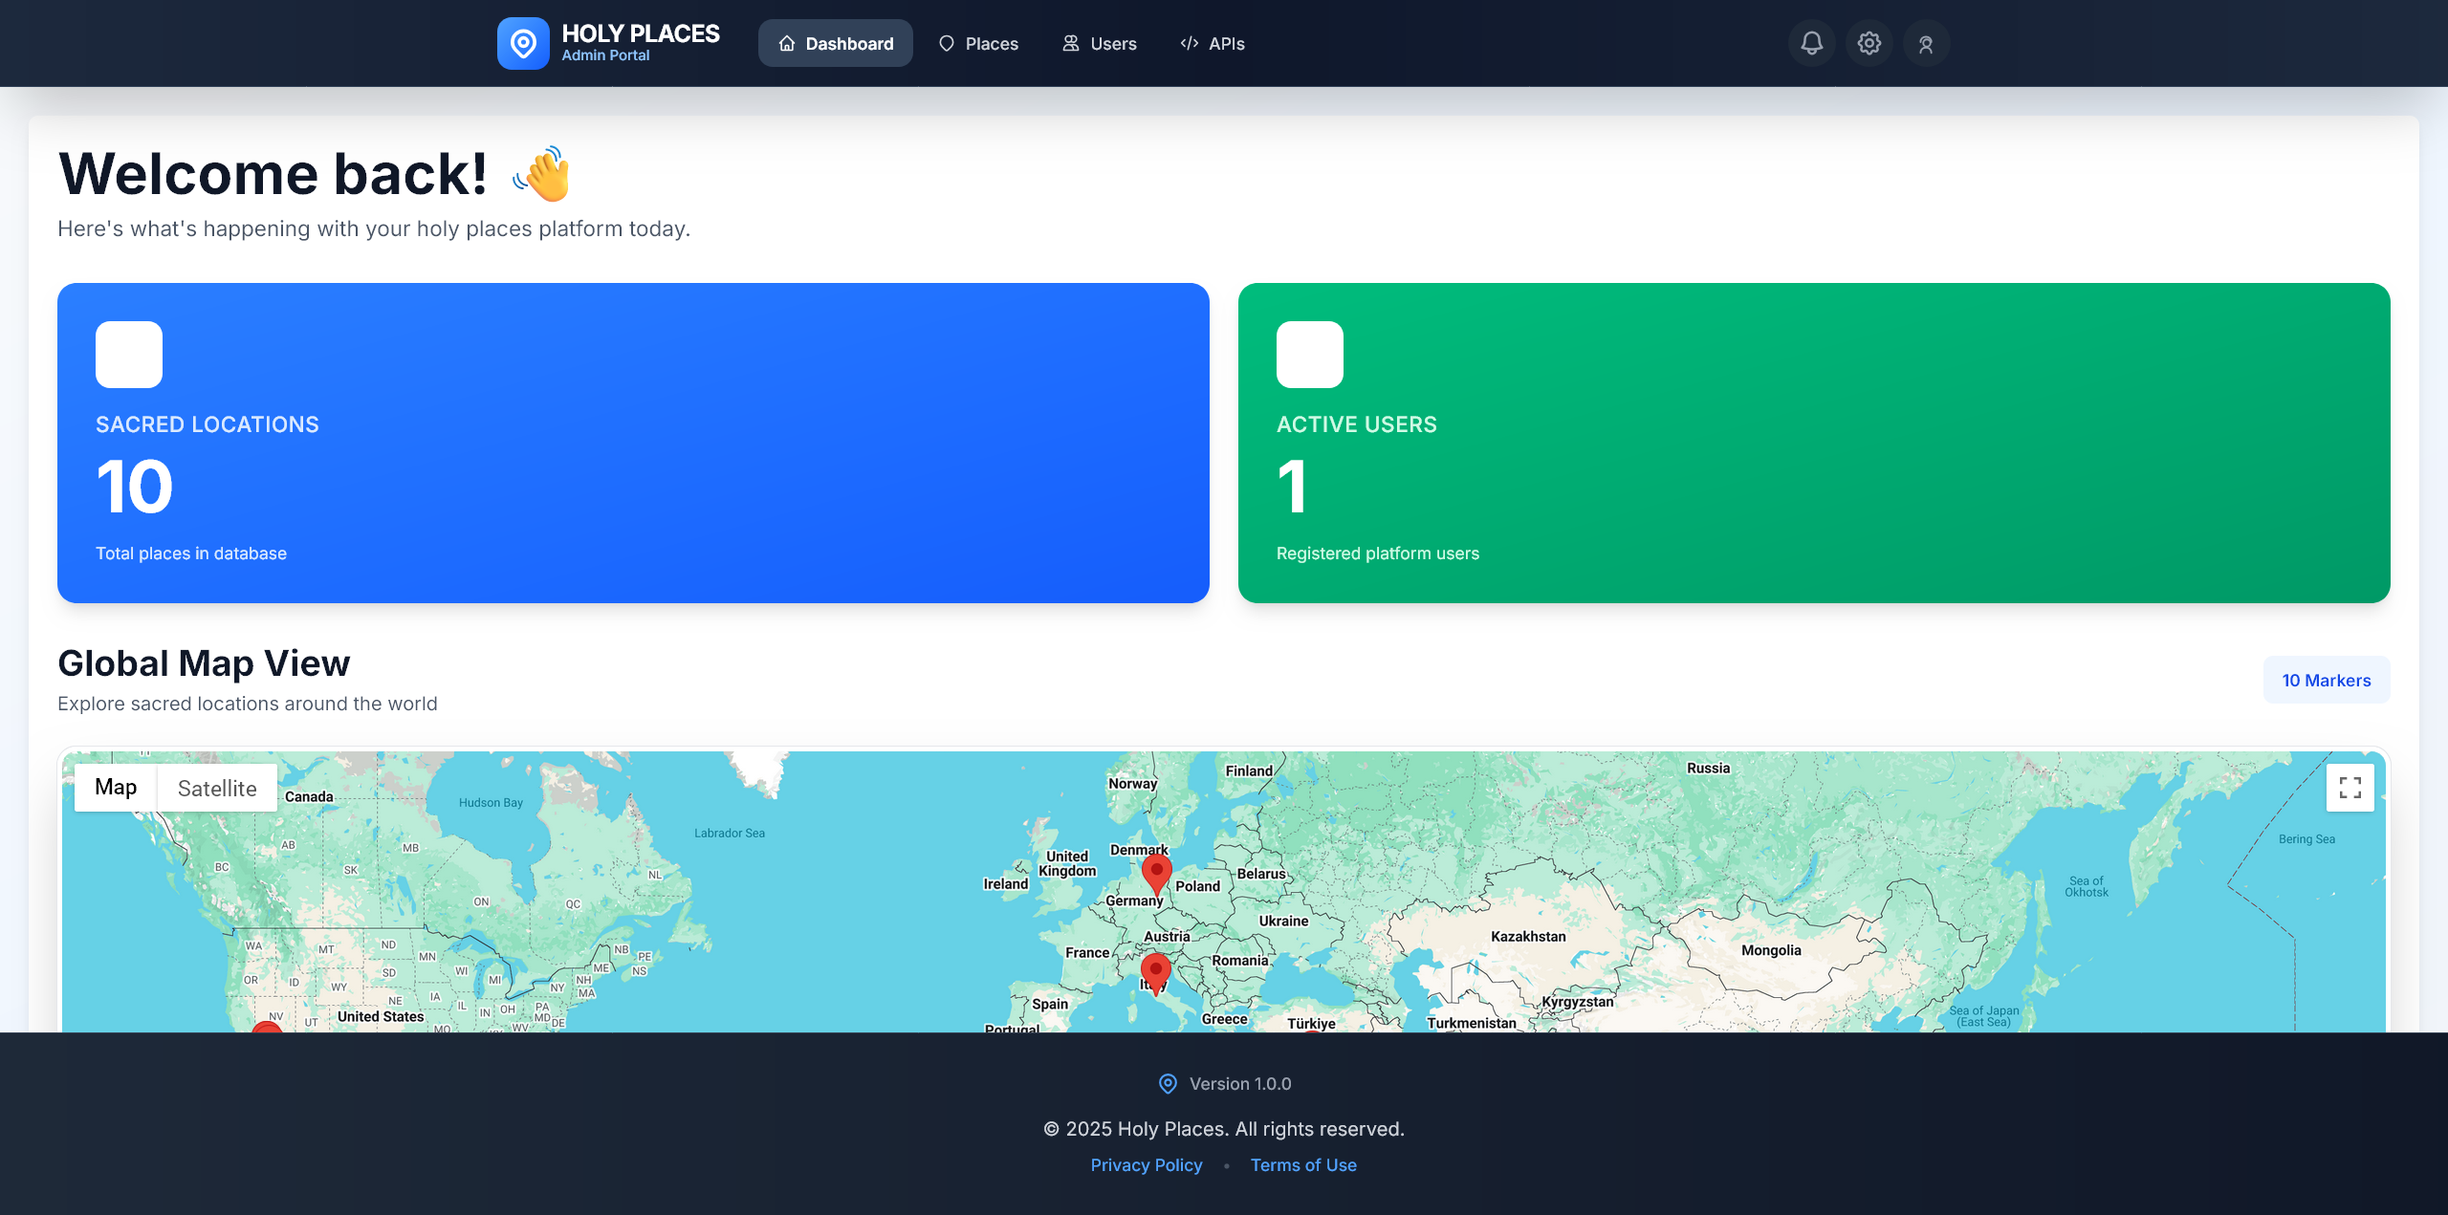Click the footer version pin icon

[x=1168, y=1083]
